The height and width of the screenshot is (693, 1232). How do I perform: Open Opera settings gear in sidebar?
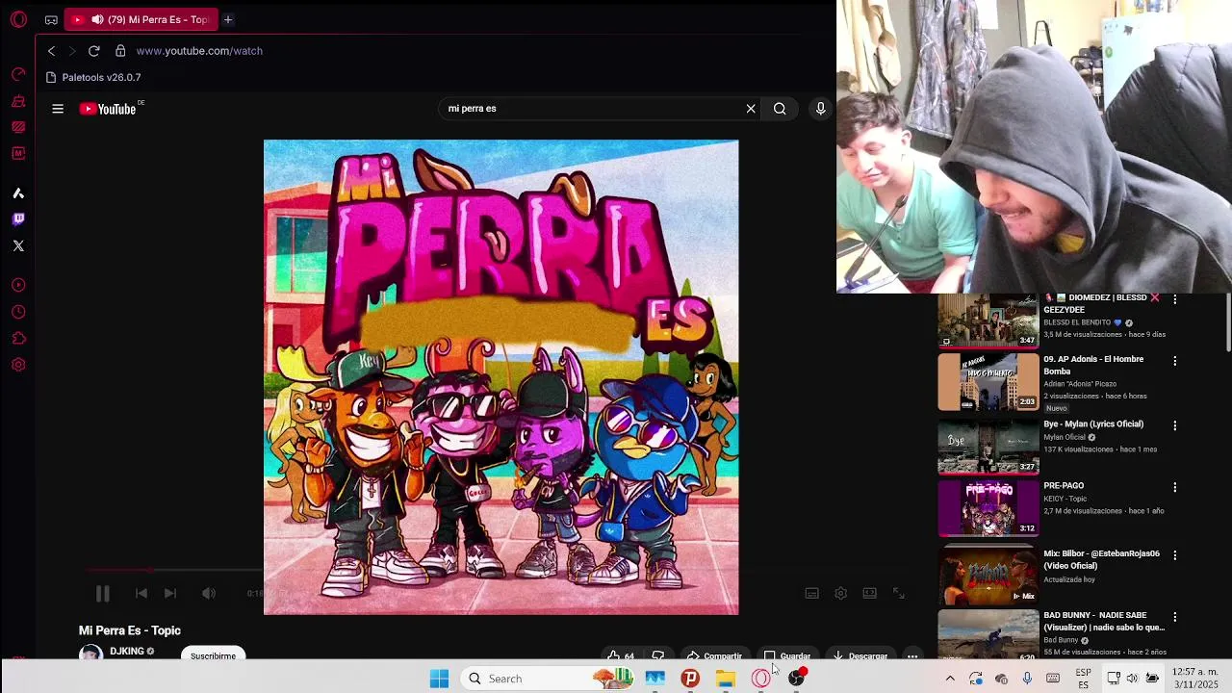click(18, 365)
